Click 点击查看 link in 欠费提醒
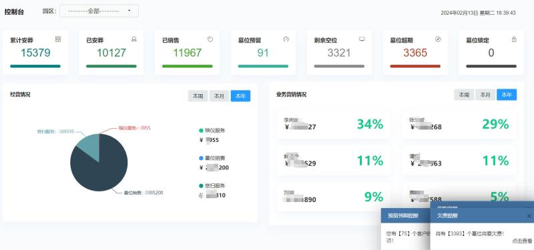The image size is (534, 250). click(522, 241)
